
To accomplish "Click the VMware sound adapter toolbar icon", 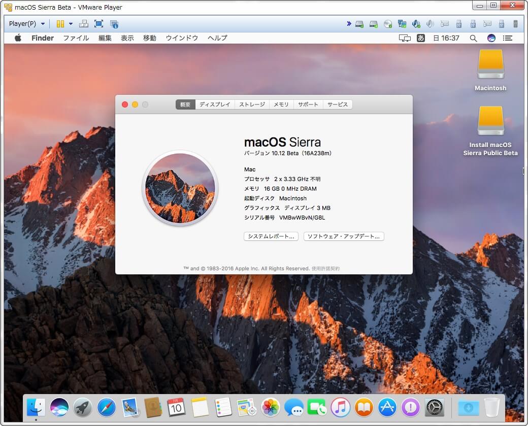I will (x=416, y=24).
